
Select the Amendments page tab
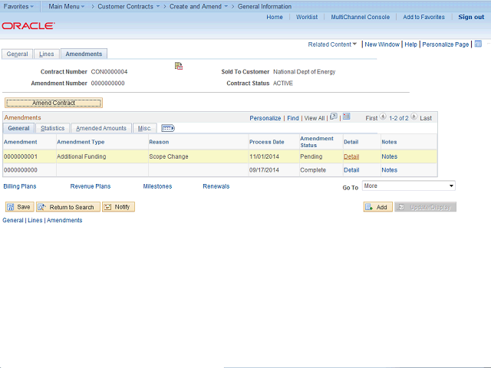(84, 54)
